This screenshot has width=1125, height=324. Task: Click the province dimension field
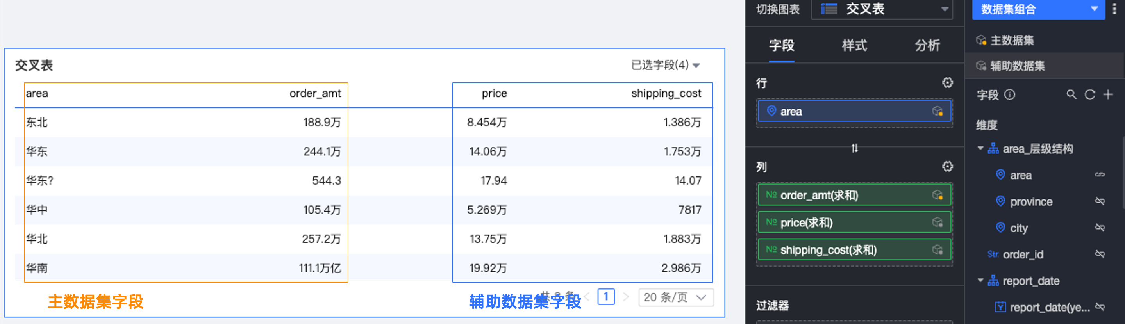pyautogui.click(x=1031, y=201)
